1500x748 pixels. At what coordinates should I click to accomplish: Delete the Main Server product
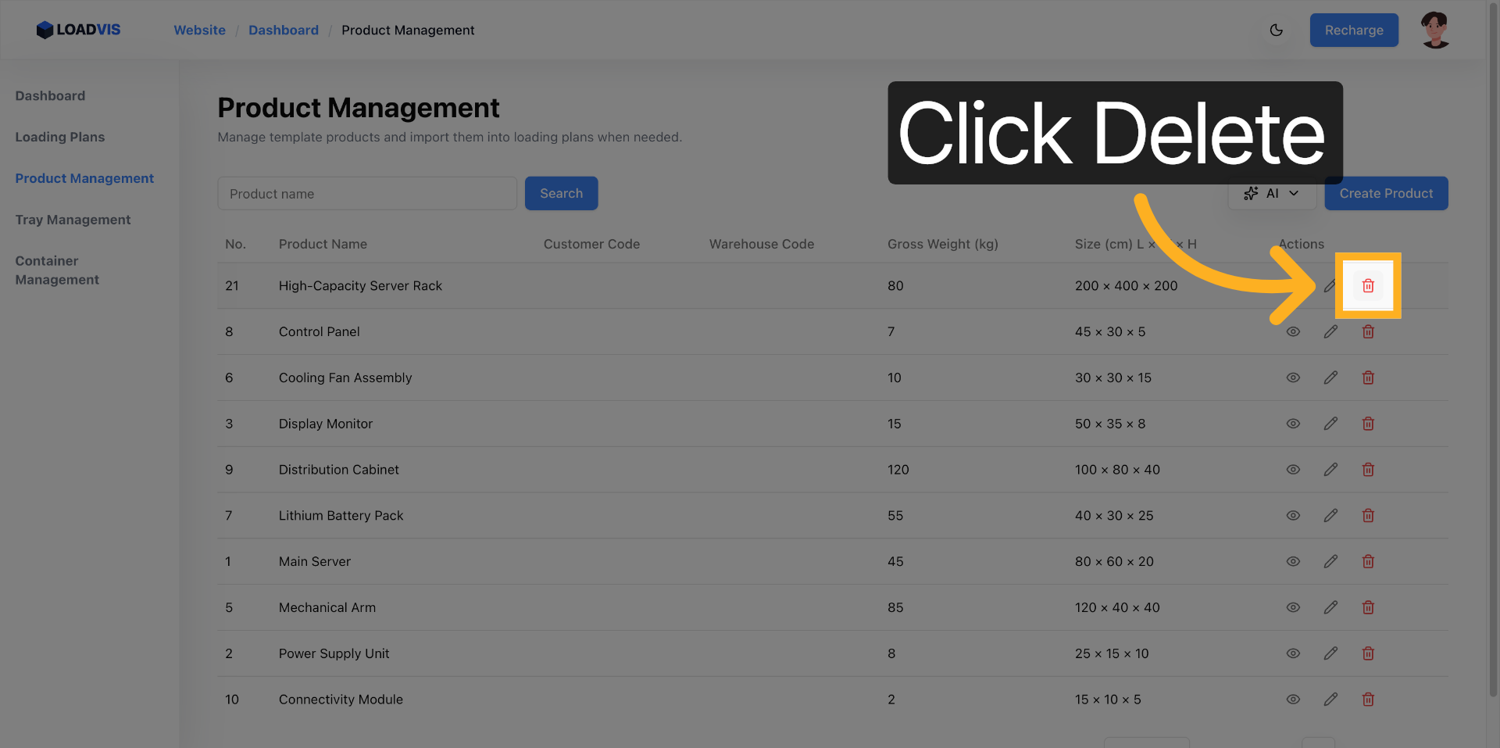[x=1368, y=562]
